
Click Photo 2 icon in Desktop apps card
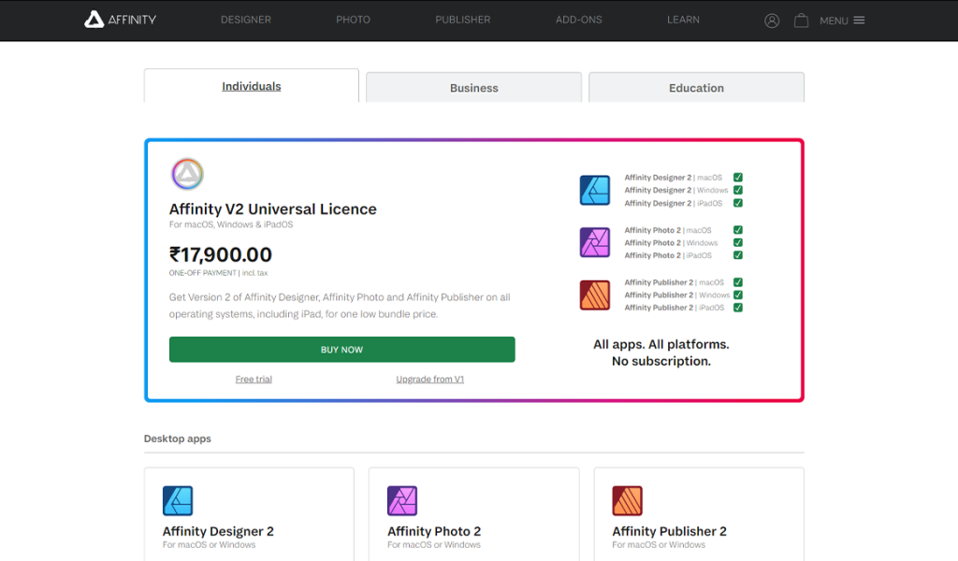pyautogui.click(x=402, y=500)
